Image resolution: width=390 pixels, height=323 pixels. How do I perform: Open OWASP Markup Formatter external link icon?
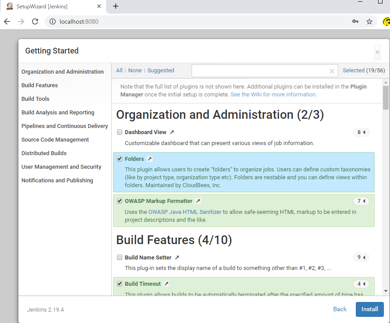pyautogui.click(x=198, y=201)
